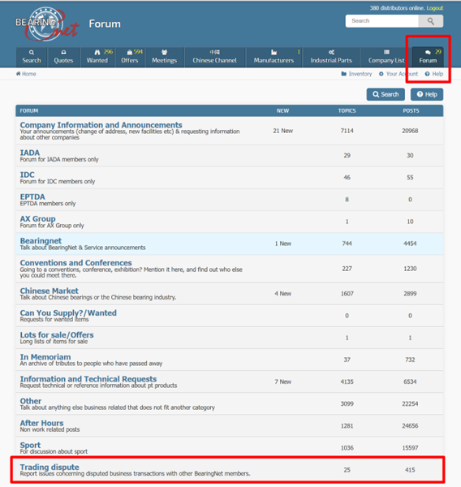Open the Meetings tab
The image size is (461, 487).
(x=164, y=57)
